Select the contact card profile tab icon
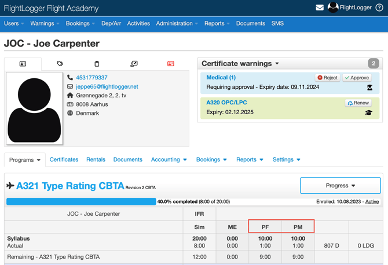 click(23, 64)
